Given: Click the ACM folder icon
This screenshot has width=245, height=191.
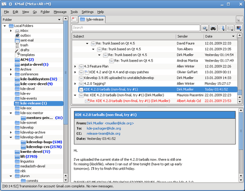Looking at the screenshot, I should click(17, 60).
